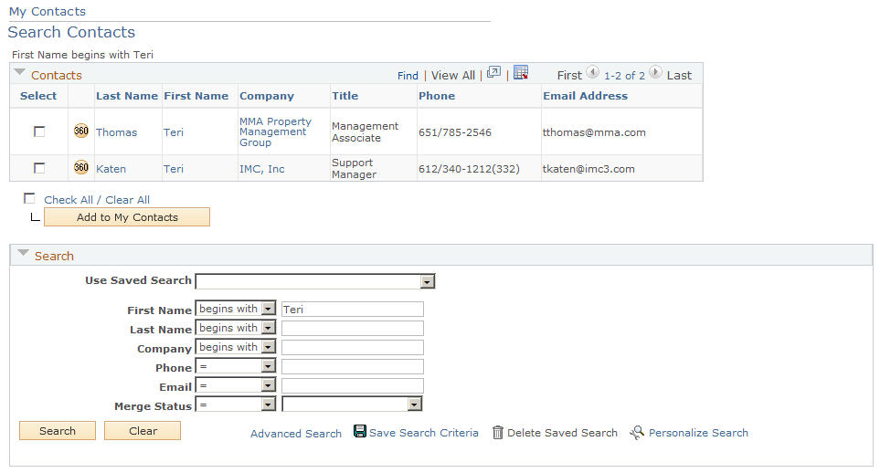Focus the Email input field
Image resolution: width=880 pixels, height=473 pixels.
pyautogui.click(x=353, y=386)
